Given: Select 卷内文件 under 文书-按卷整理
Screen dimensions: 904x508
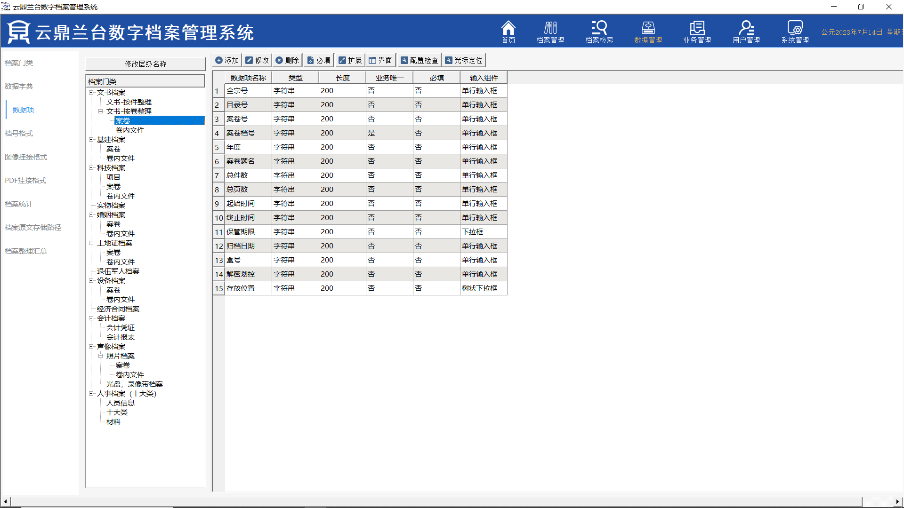Looking at the screenshot, I should pos(130,130).
